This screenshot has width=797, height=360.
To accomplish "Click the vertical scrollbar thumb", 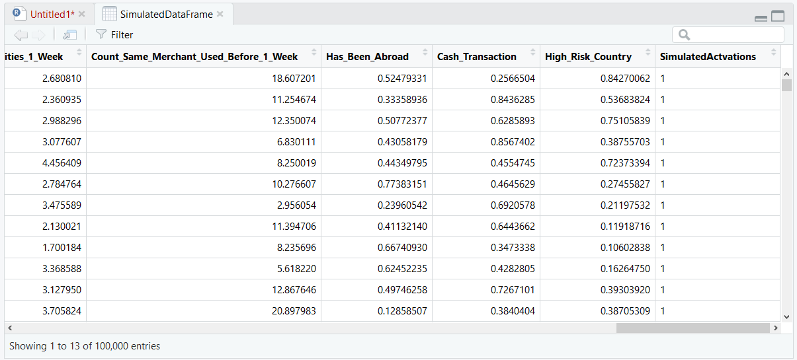I will (x=786, y=85).
